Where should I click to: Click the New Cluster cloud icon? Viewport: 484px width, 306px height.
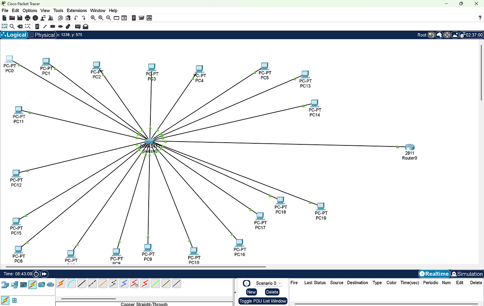[439, 35]
